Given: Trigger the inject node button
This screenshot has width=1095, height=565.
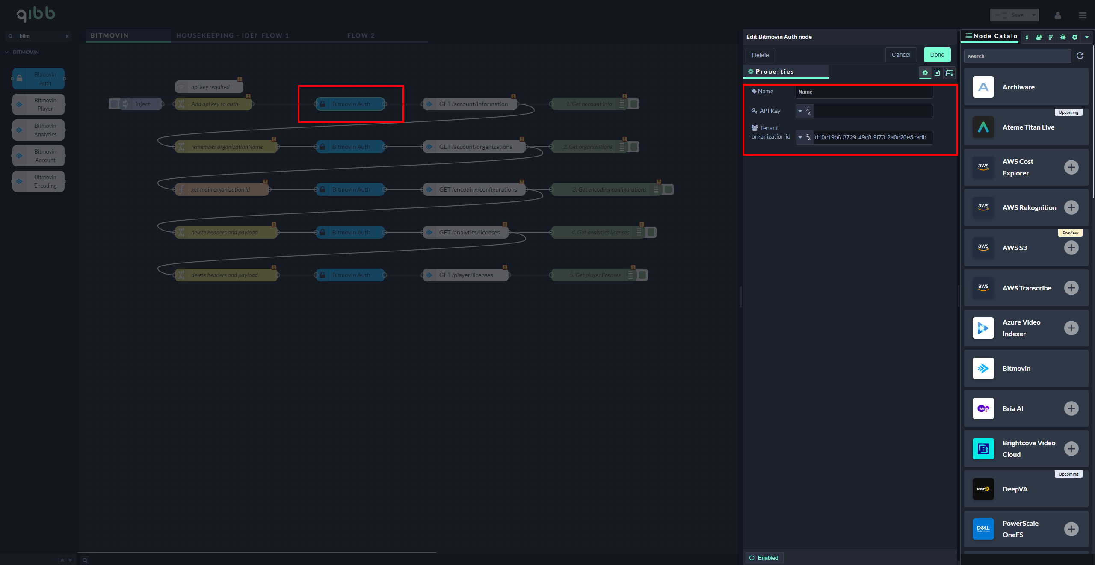Looking at the screenshot, I should [114, 104].
